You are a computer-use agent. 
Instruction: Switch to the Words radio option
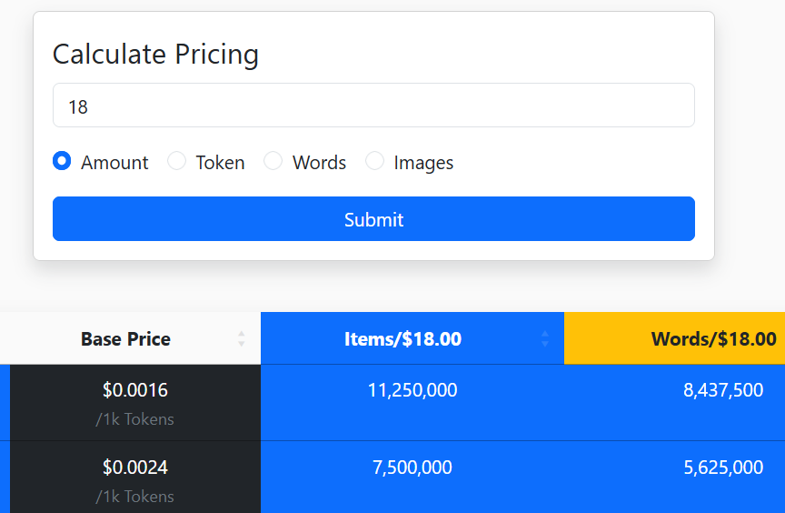click(273, 161)
